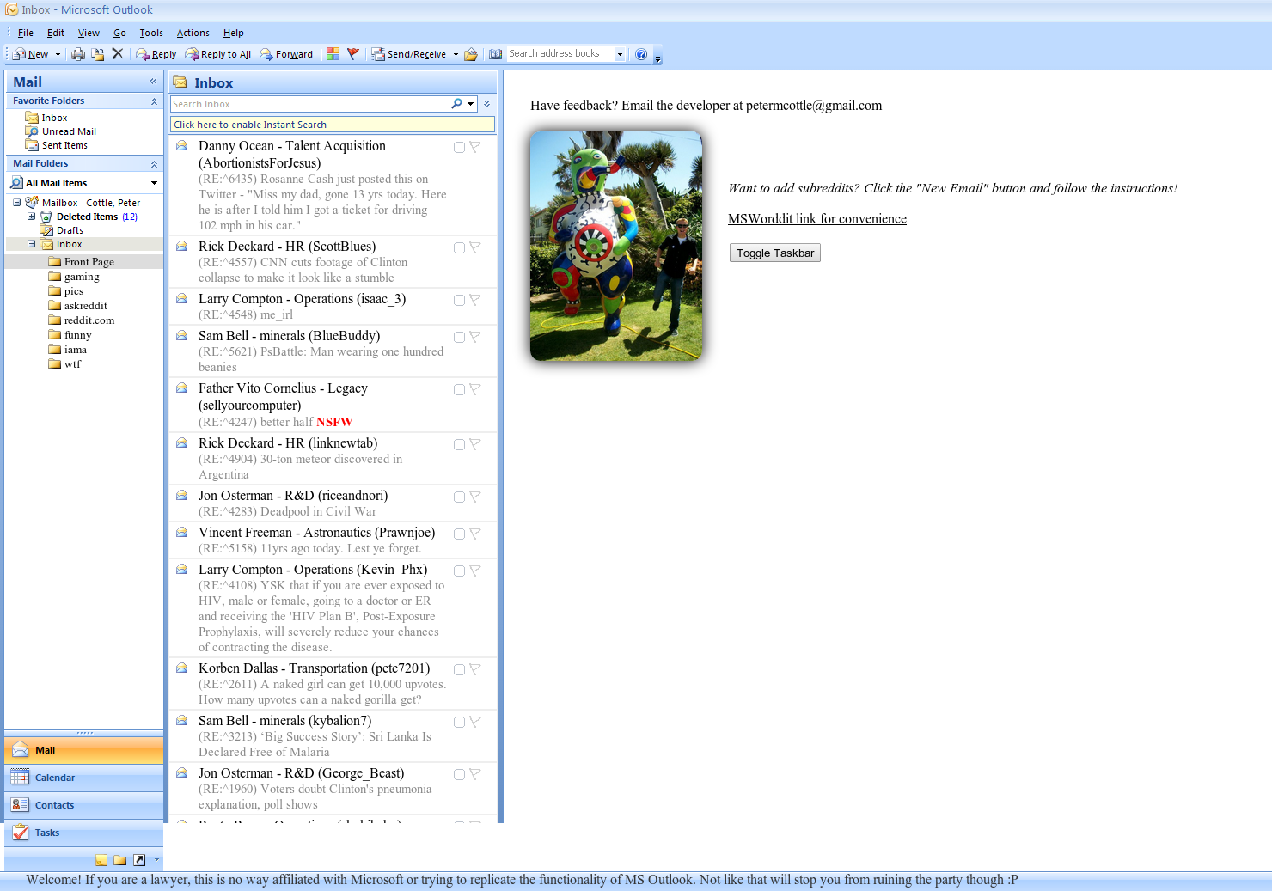Screen dimensions: 1272x891
Task: Click Reply toolbar button
Action: [x=156, y=54]
